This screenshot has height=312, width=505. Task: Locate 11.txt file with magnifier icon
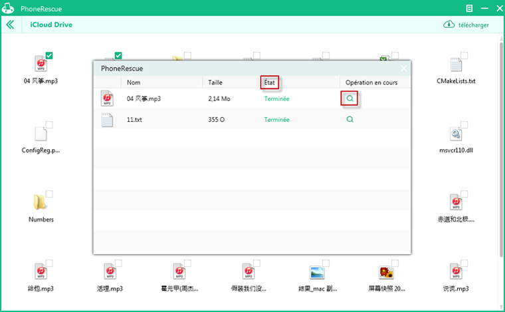click(x=350, y=120)
